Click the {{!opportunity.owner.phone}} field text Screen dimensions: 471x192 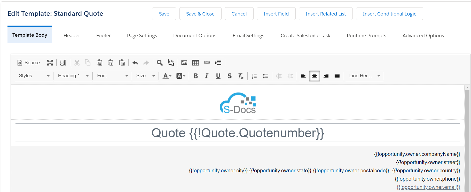pyautogui.click(x=427, y=179)
